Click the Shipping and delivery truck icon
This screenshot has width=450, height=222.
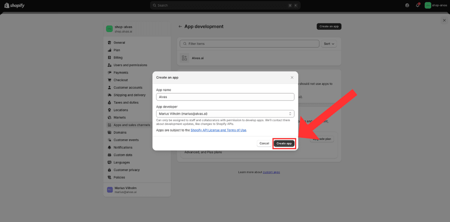(110, 95)
